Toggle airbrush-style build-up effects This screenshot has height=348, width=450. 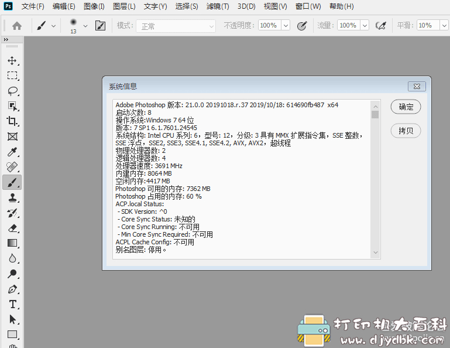tap(381, 26)
